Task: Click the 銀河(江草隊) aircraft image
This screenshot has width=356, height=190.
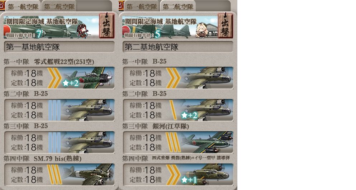Action: point(207,142)
